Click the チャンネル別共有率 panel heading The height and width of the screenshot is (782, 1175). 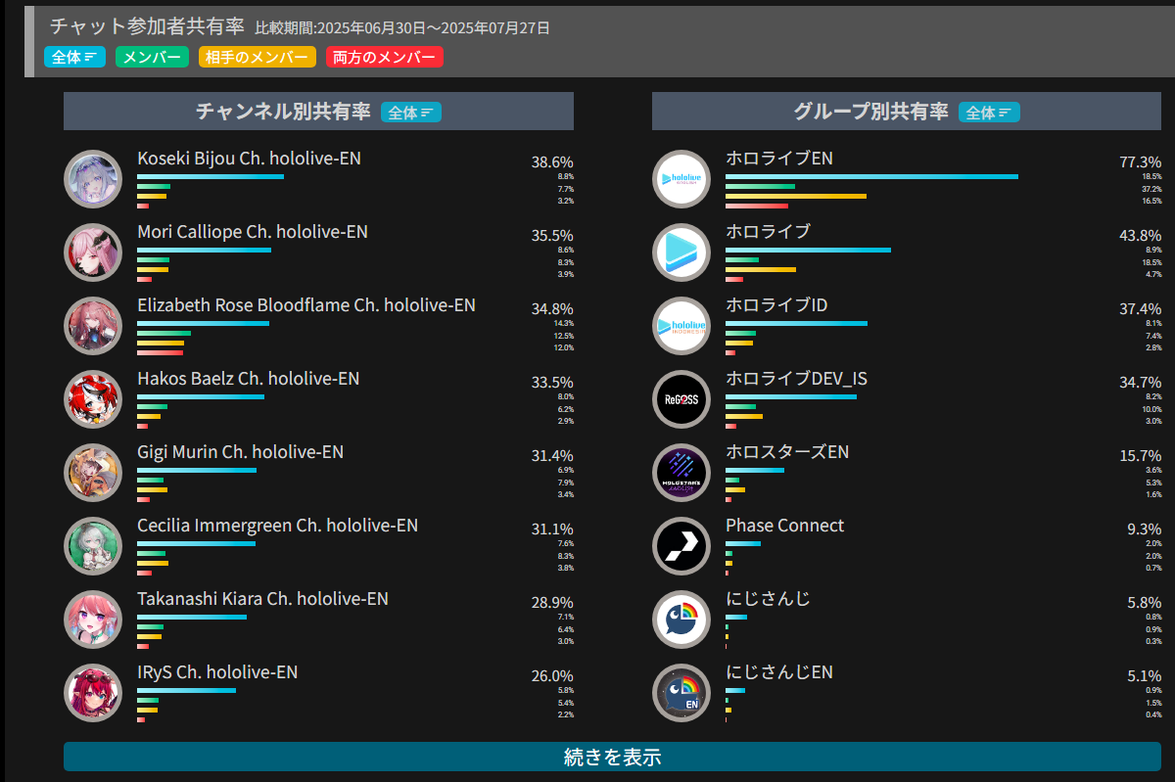[284, 112]
